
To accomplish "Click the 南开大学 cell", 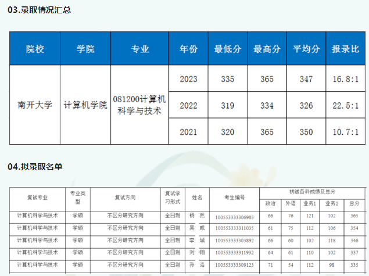I will click(x=35, y=105).
